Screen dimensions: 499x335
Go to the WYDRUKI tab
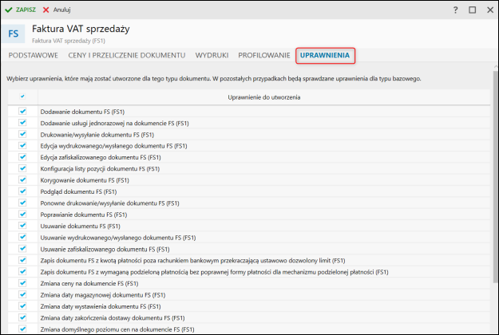click(212, 56)
